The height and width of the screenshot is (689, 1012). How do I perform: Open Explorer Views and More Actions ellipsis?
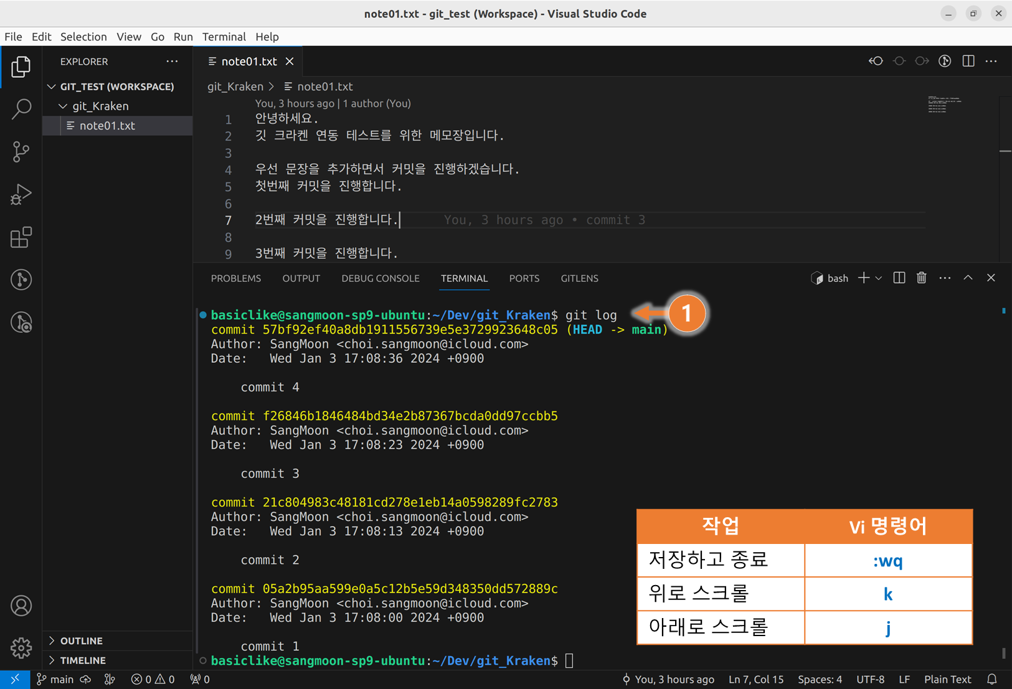172,61
